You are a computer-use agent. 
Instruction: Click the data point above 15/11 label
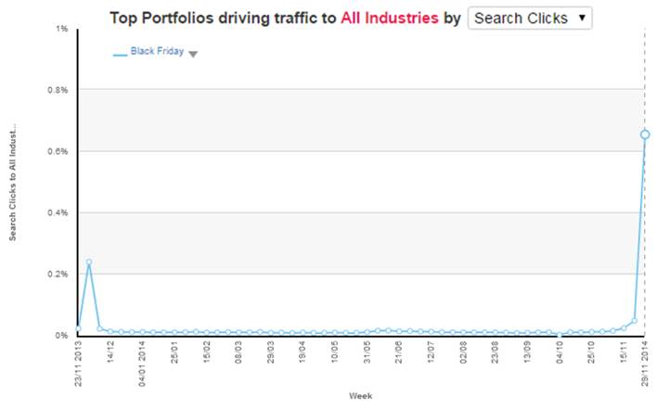[624, 327]
